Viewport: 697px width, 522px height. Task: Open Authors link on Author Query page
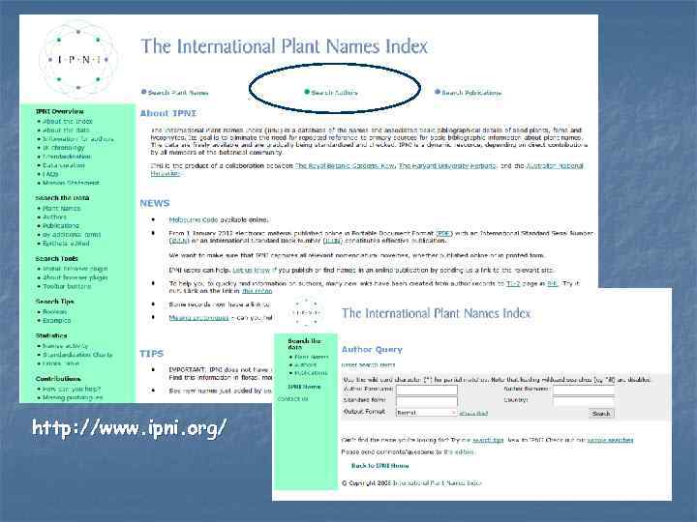click(x=305, y=364)
